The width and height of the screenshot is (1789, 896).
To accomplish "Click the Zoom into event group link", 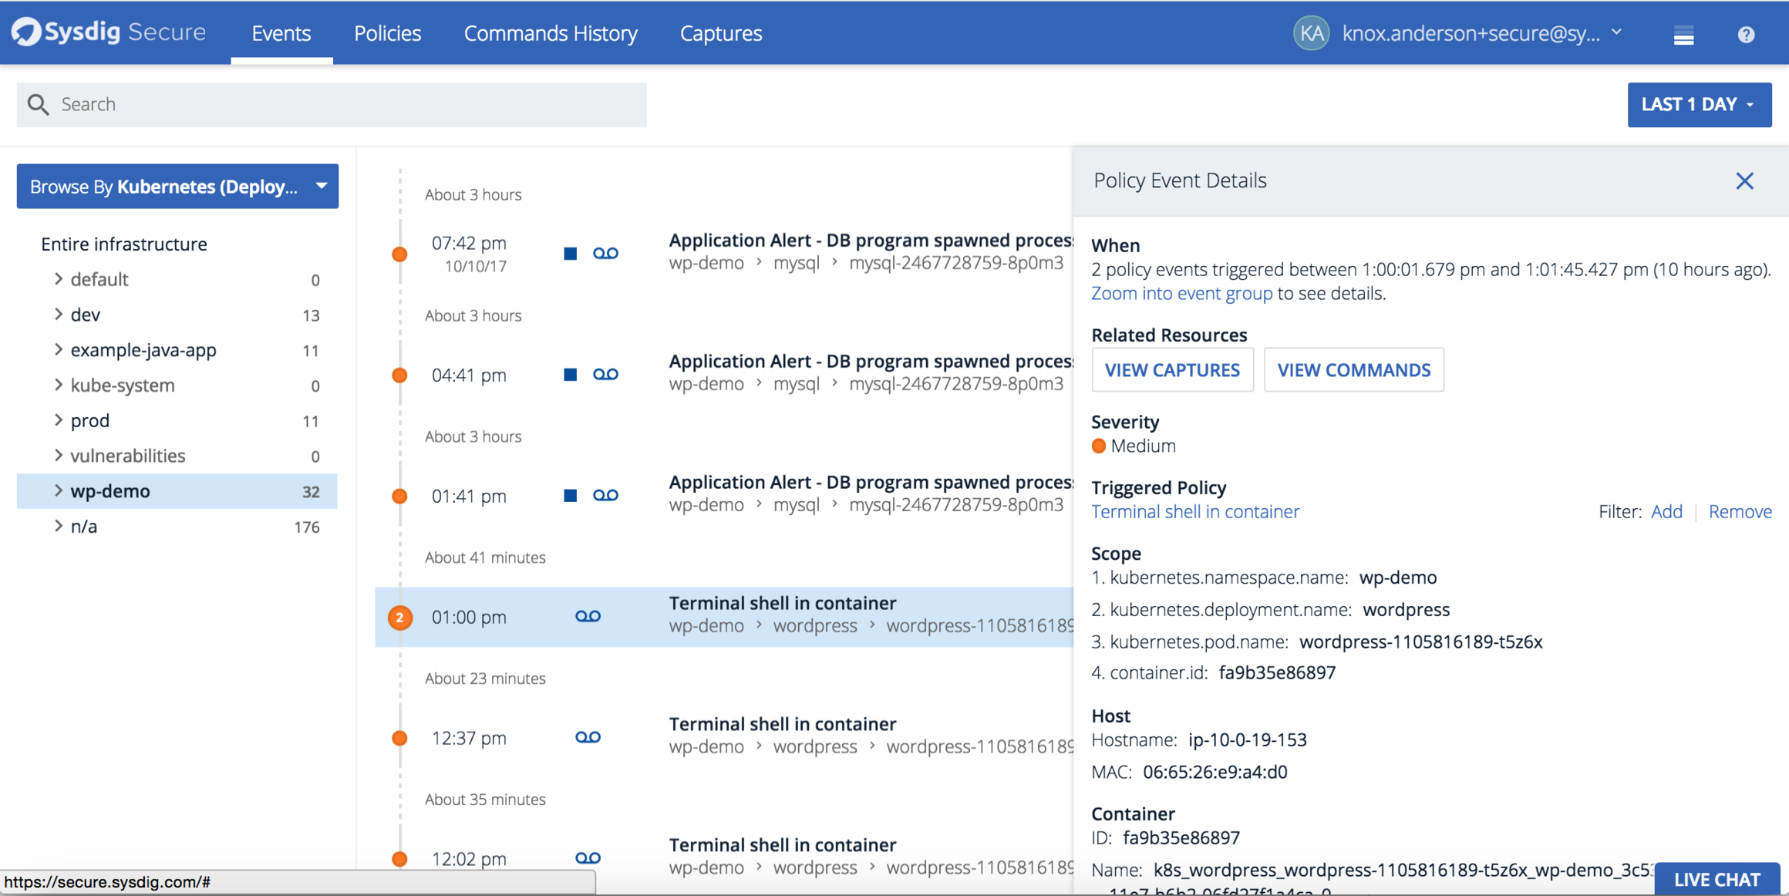I will click(x=1181, y=294).
